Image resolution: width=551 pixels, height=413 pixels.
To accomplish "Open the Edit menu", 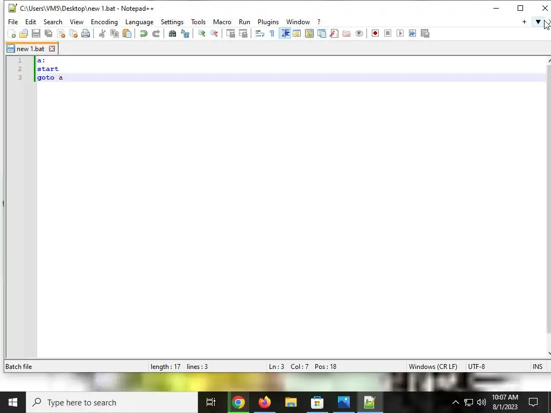I will point(31,22).
